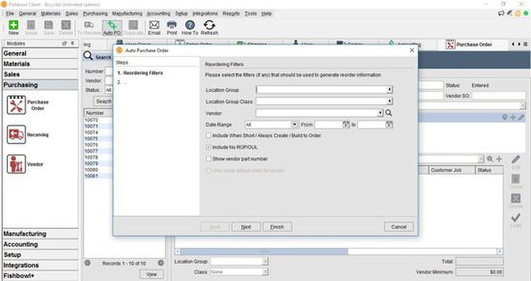Viewport: 531px width, 281px height.
Task: Click the Print toolbar icon
Action: (172, 28)
